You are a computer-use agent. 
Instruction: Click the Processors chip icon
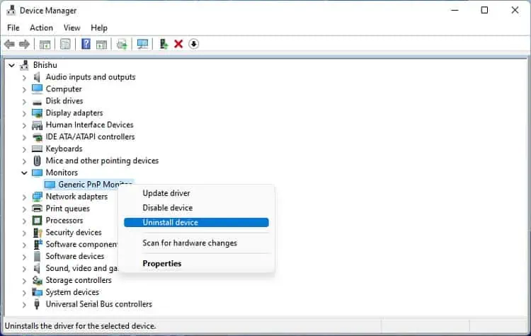pos(37,221)
